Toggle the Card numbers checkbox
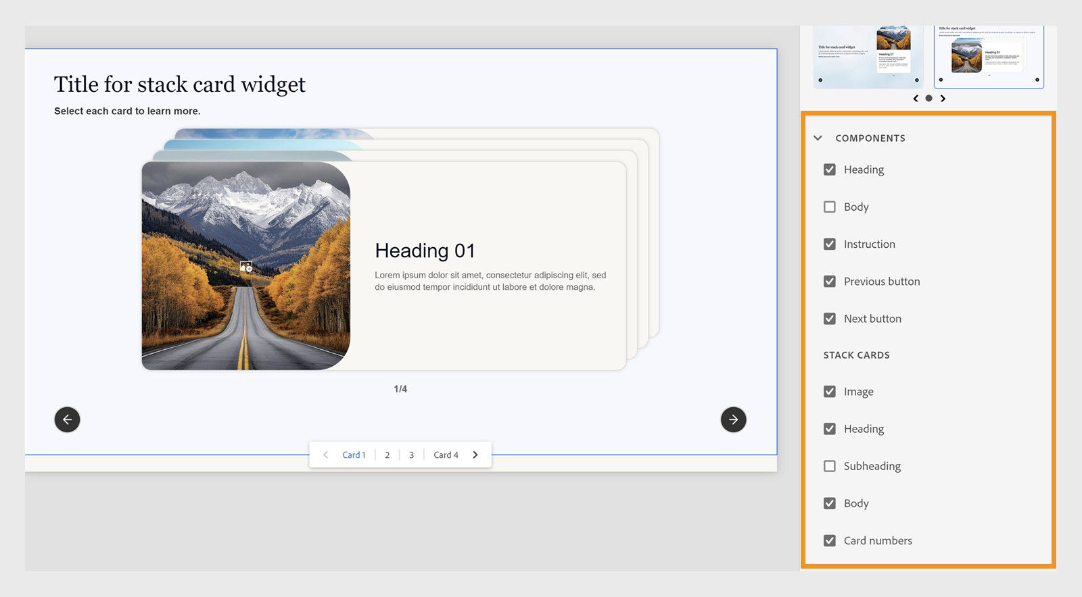The width and height of the screenshot is (1082, 597). [x=830, y=540]
